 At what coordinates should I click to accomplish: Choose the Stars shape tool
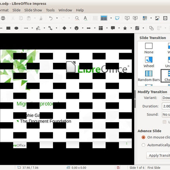125,28
